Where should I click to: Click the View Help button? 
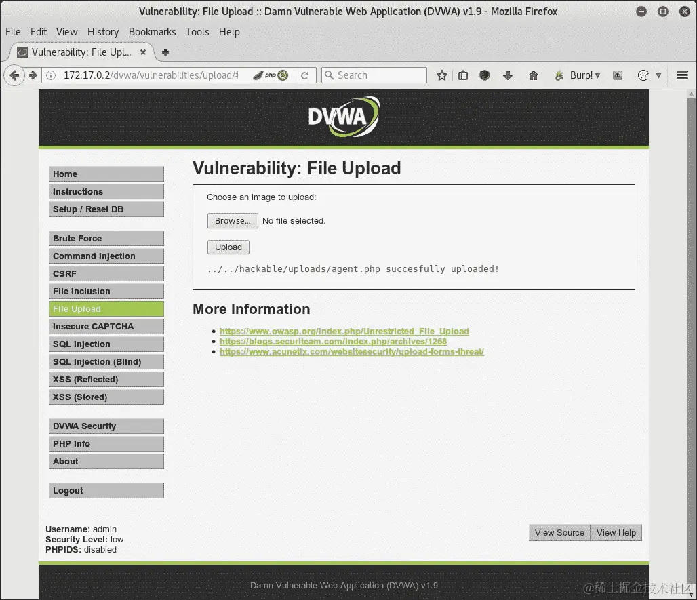point(616,532)
